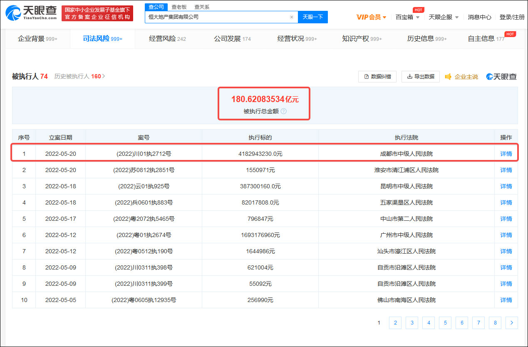The height and width of the screenshot is (347, 528).
Task: Clear the search box with the × icon
Action: point(291,17)
